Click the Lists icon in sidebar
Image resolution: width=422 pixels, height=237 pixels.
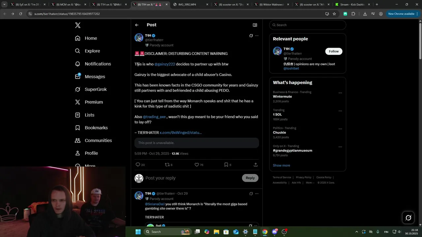coord(77,115)
